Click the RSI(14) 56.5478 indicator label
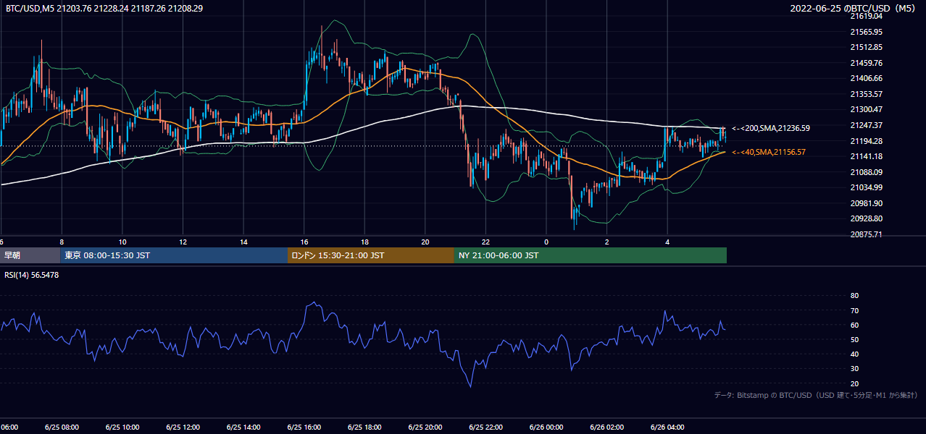The width and height of the screenshot is (926, 434). tap(32, 275)
